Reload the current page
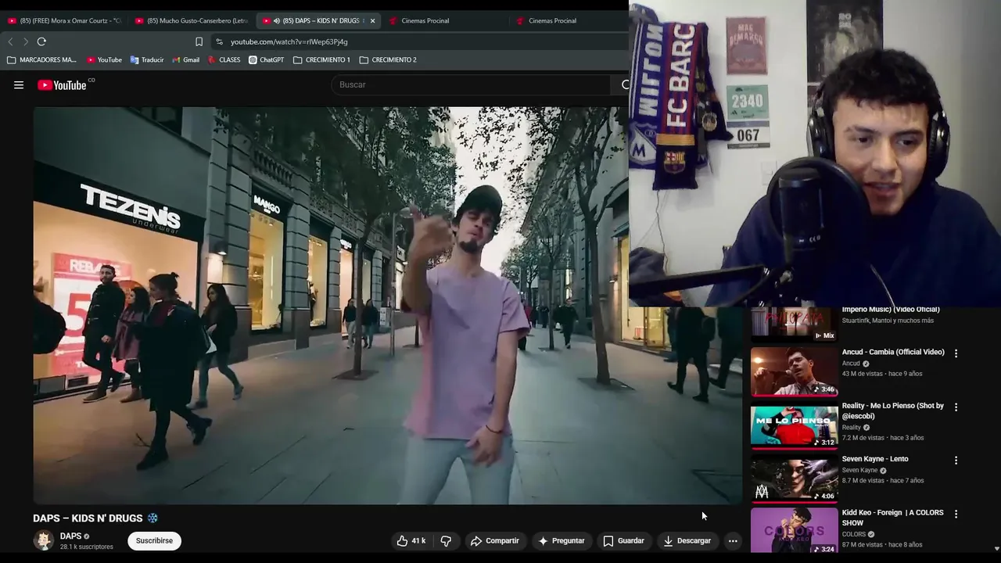 coord(41,41)
